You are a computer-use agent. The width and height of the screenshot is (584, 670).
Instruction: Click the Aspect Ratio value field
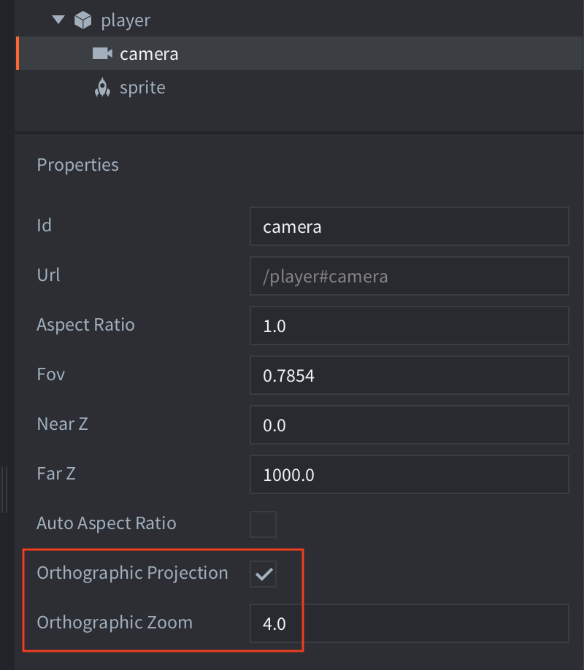point(409,326)
